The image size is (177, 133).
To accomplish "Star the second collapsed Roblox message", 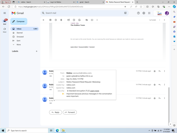I will click(155, 85).
